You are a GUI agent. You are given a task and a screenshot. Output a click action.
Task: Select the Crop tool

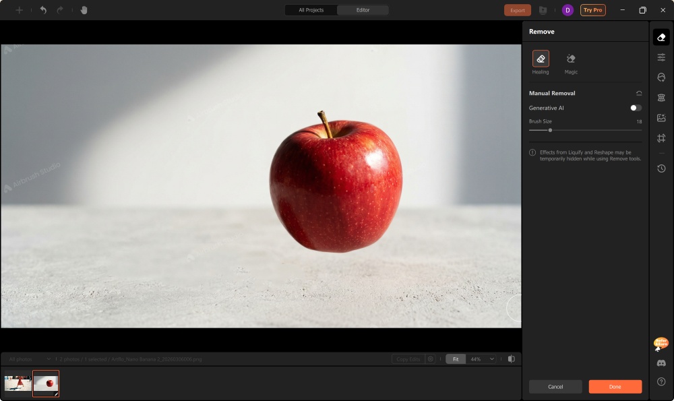pos(660,137)
